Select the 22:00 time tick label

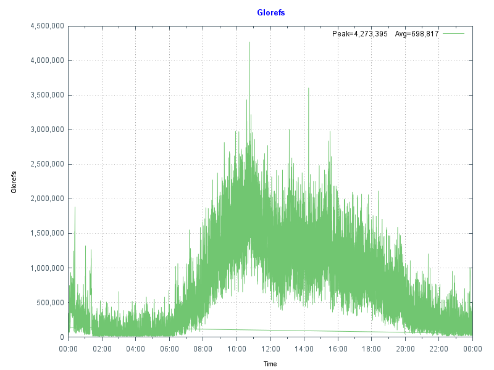coord(439,348)
